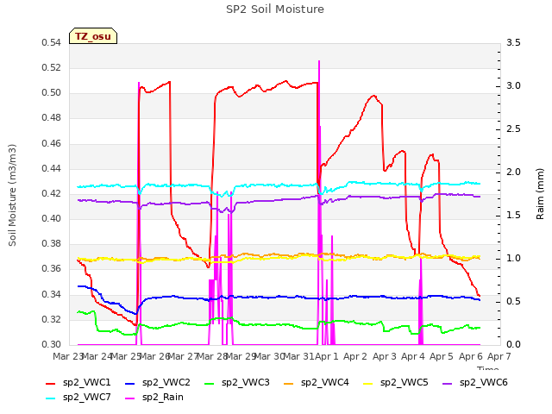
Task: Toggle the sp2_VWC4 legend entry
Action: point(317,383)
